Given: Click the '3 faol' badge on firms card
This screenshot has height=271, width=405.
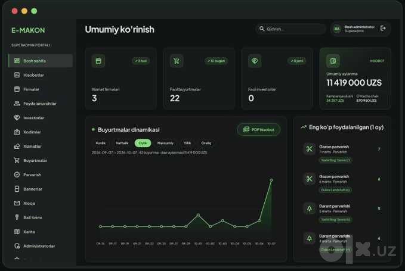Looking at the screenshot, I should (141, 61).
